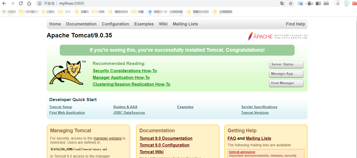Image resolution: width=357 pixels, height=158 pixels.
Task: Click the Recommended Reading heading
Action: point(119,63)
